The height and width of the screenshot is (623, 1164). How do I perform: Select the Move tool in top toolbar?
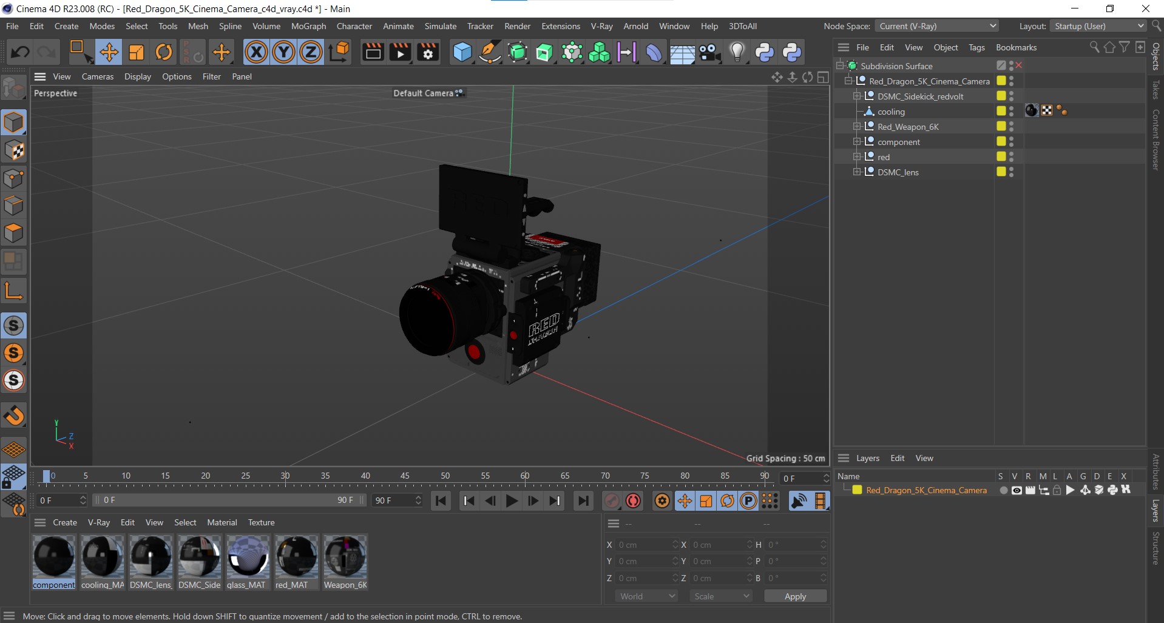click(x=109, y=52)
